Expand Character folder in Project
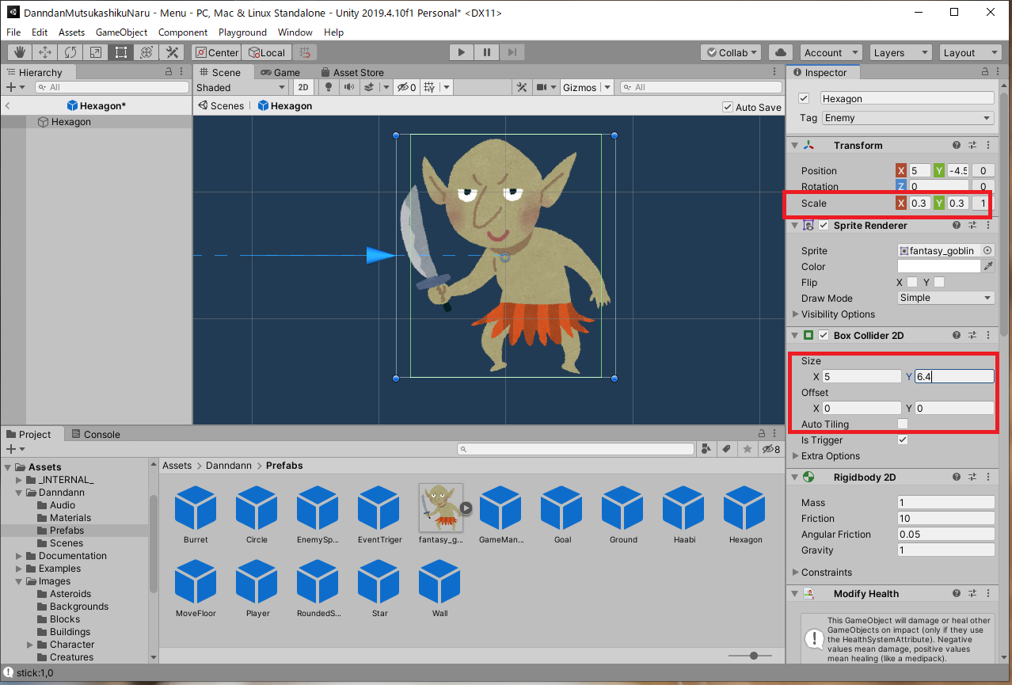 [30, 645]
